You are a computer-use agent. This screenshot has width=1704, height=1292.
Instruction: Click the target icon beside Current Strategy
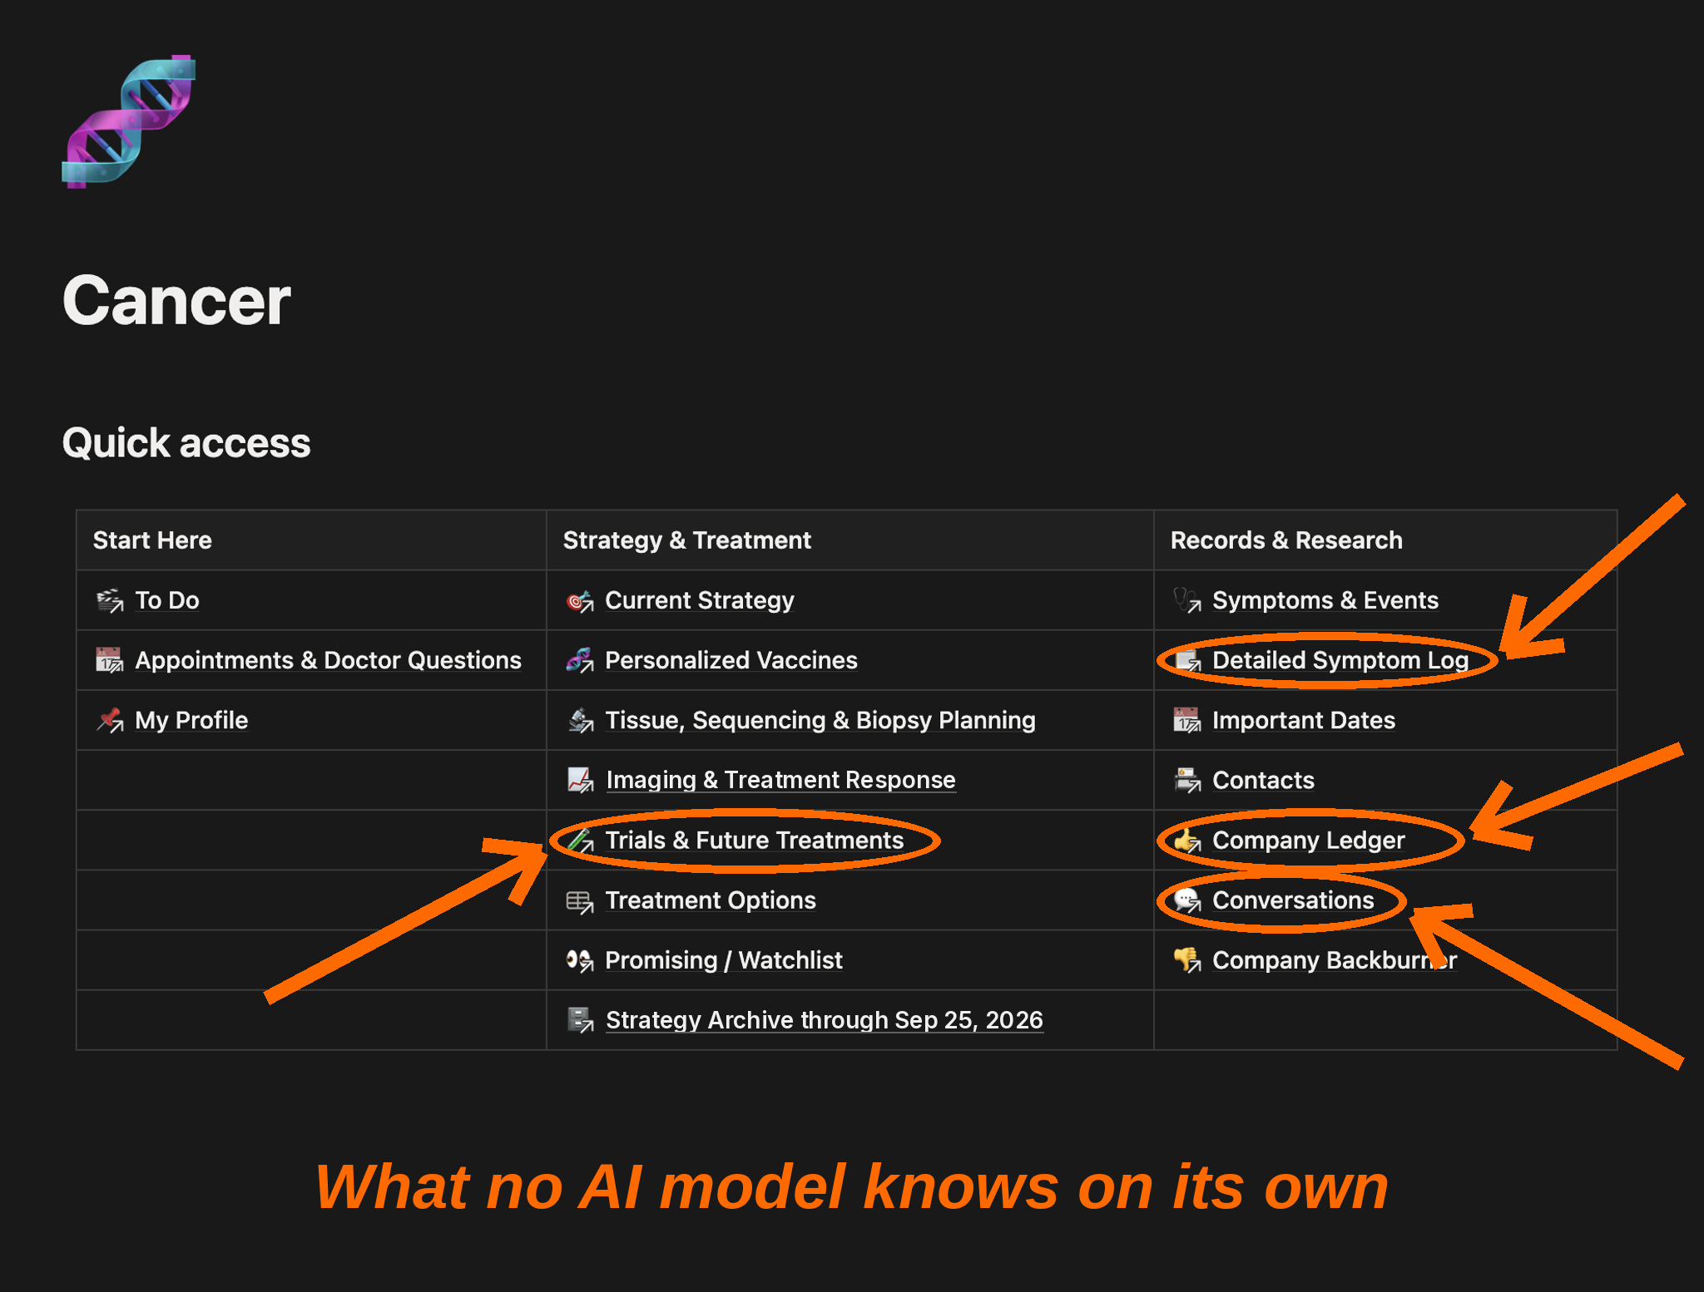pyautogui.click(x=579, y=600)
